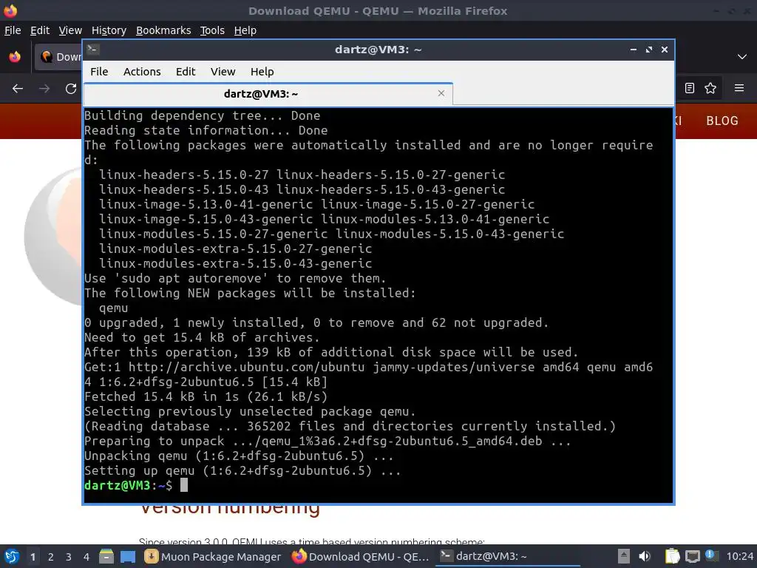The image size is (757, 568).
Task: Click the clock showing 10:24
Action: tap(739, 556)
